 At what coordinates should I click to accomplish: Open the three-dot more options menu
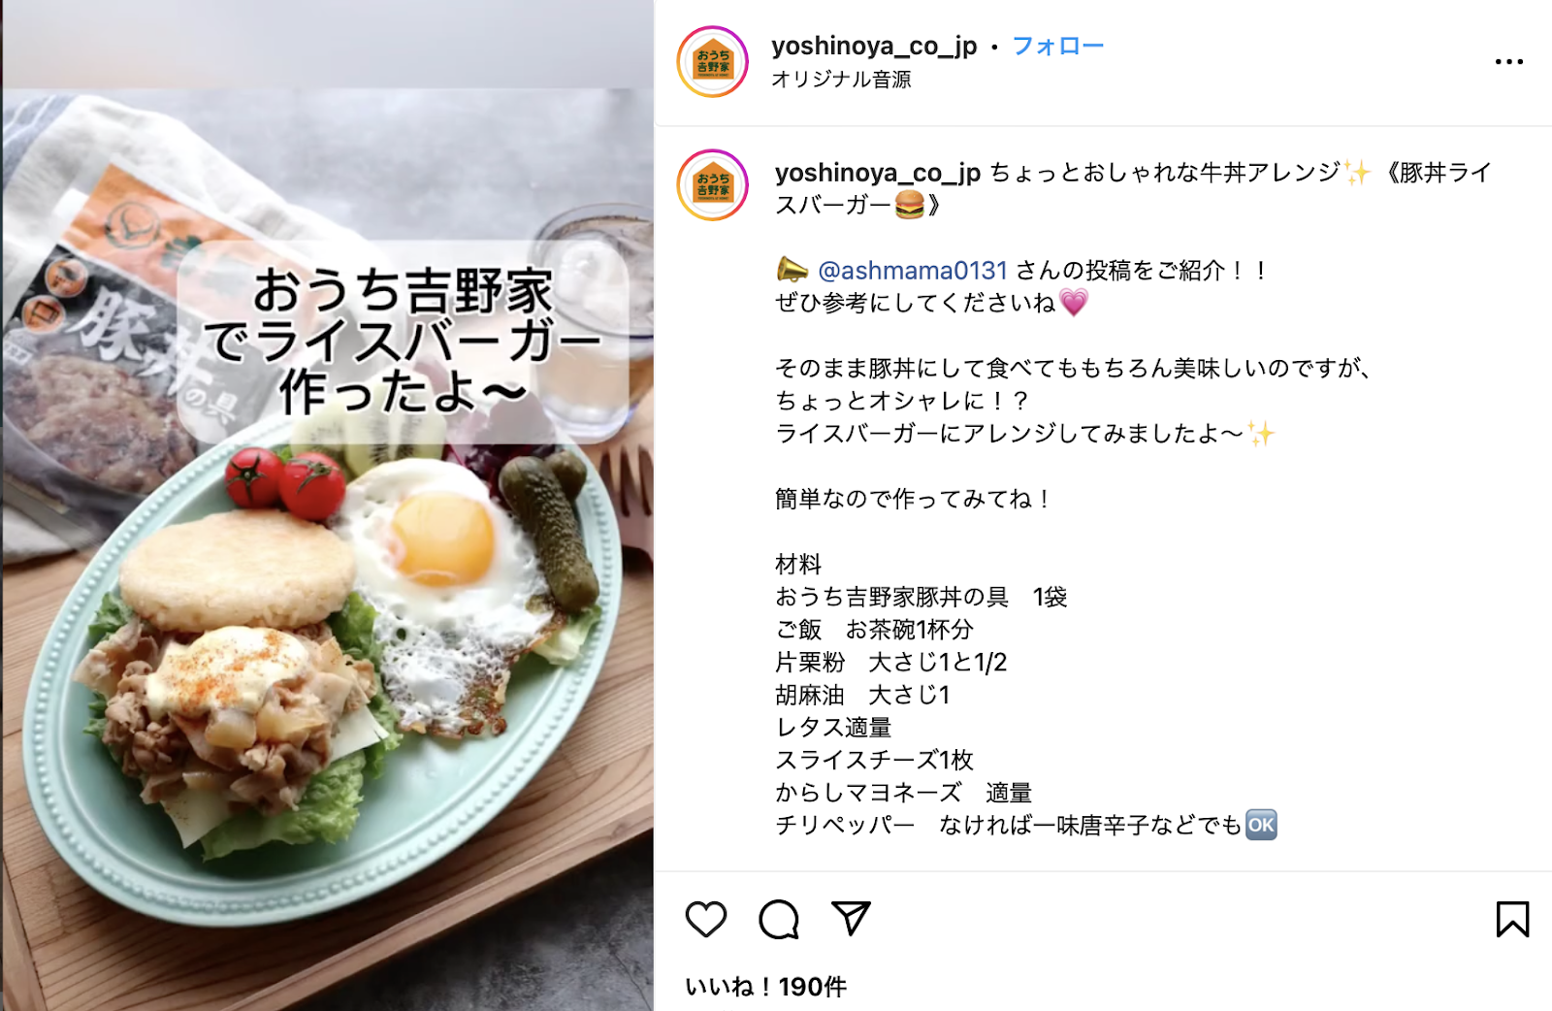(1508, 62)
